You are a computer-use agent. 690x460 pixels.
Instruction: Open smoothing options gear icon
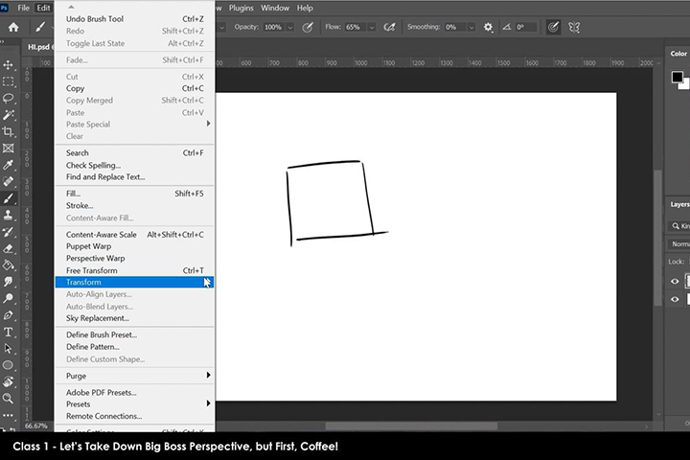(488, 27)
